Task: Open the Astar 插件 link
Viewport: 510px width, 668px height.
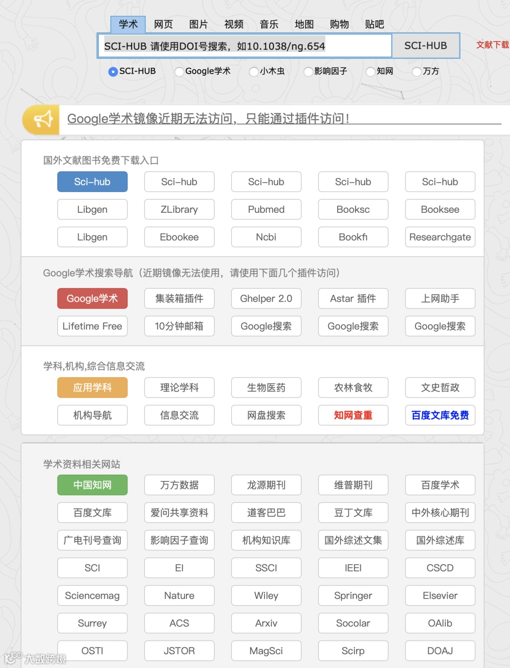Action: [x=353, y=298]
